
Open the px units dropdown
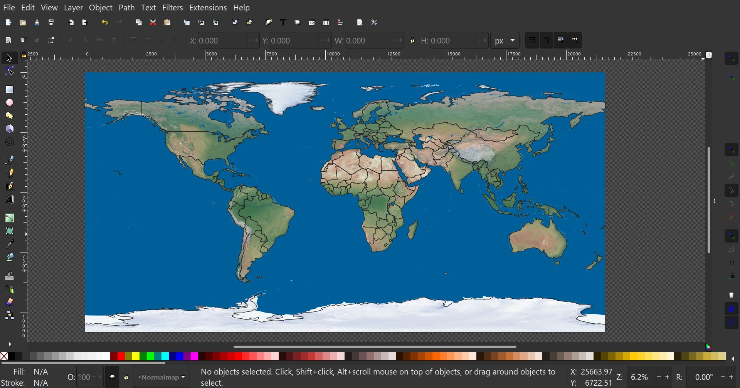(x=505, y=40)
